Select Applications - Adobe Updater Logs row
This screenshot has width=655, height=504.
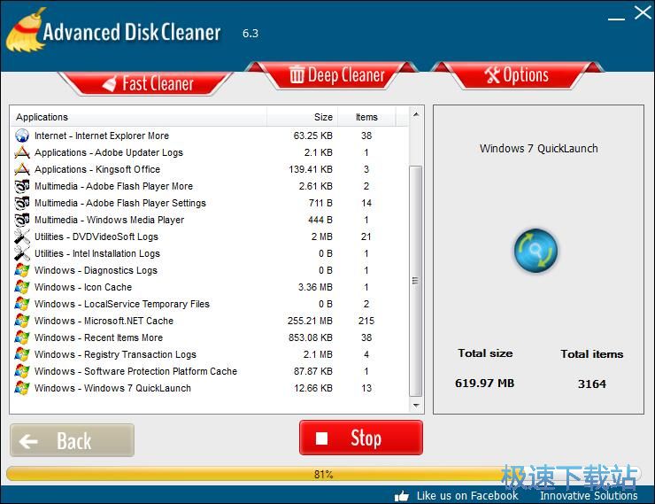209,152
